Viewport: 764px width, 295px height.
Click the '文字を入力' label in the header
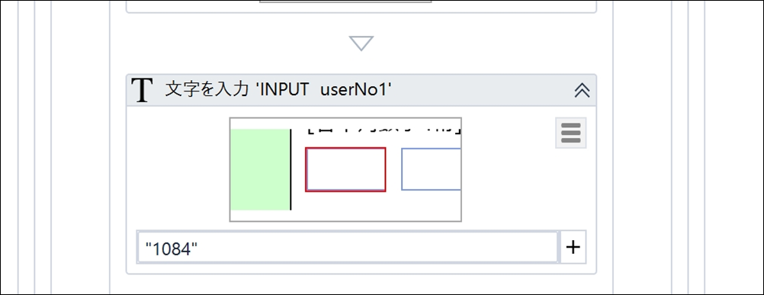pos(207,90)
